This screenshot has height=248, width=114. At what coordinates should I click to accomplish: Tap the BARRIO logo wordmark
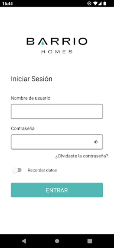click(x=57, y=42)
